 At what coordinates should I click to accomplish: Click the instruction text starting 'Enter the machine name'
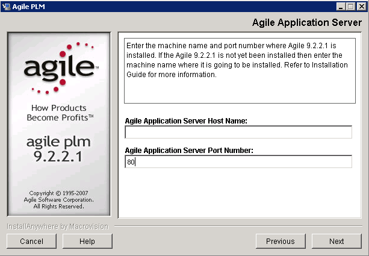(x=237, y=60)
